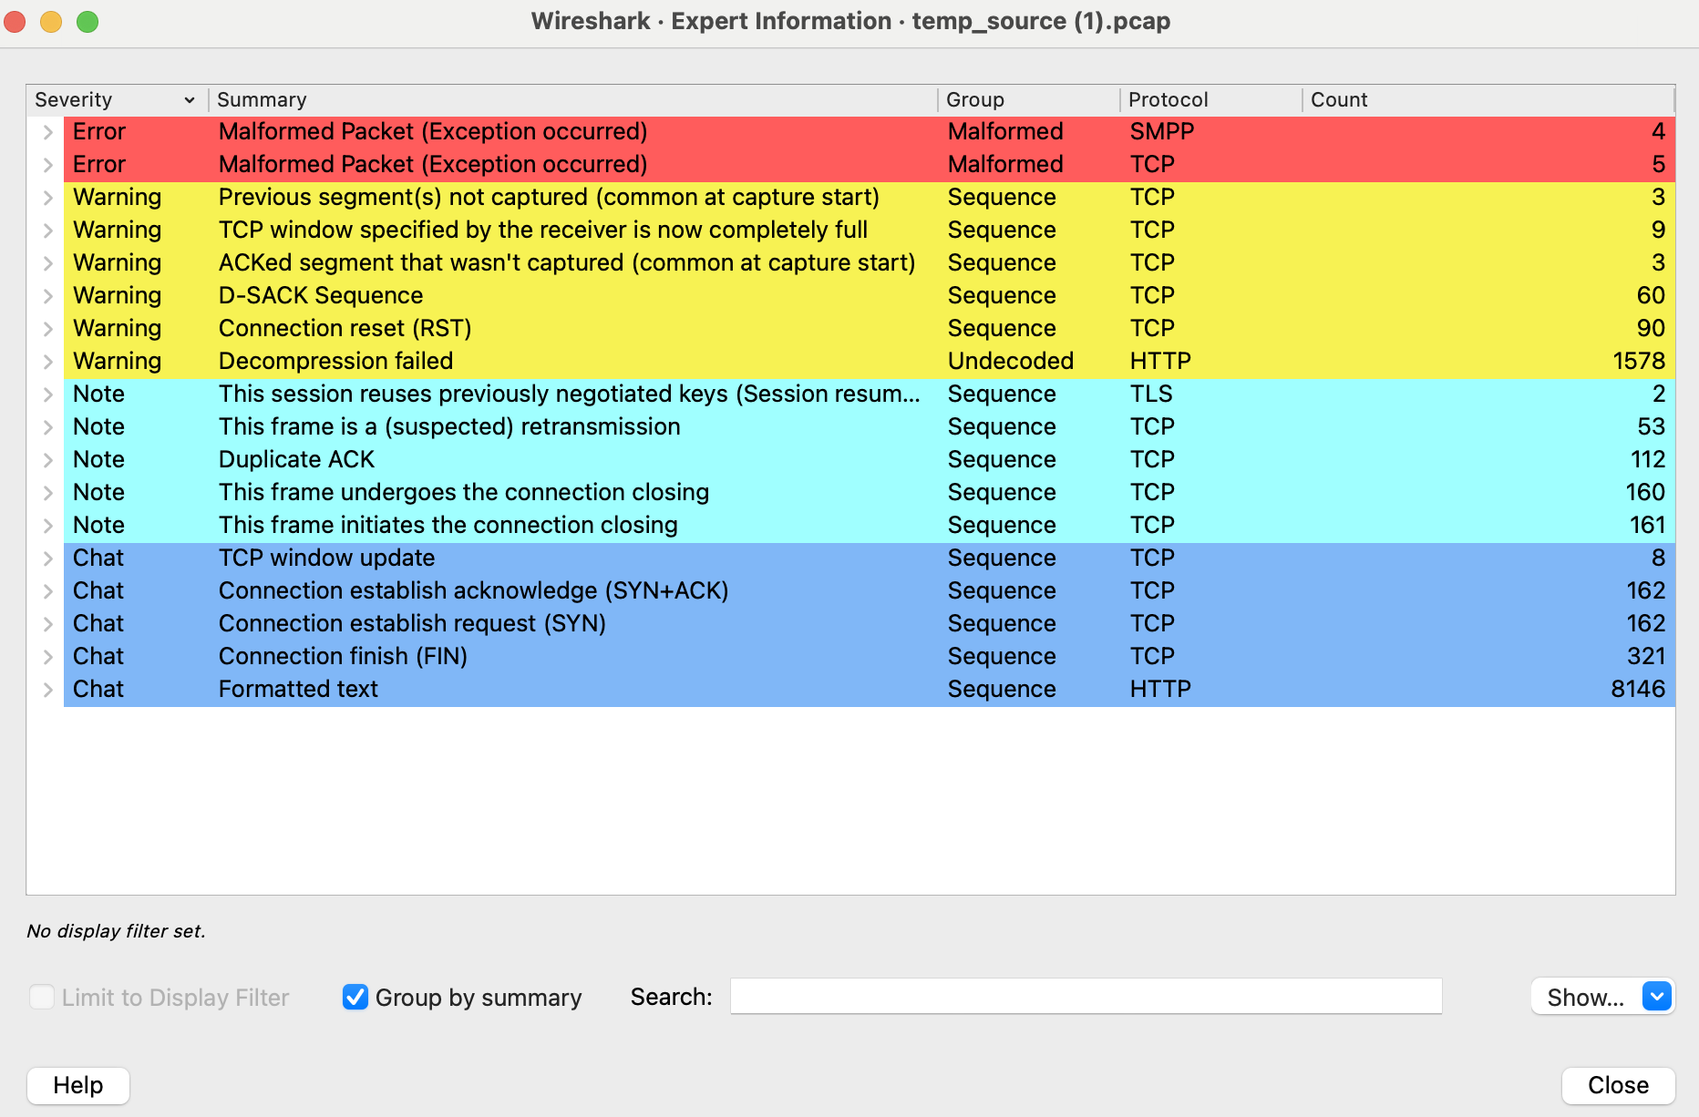1699x1117 pixels.
Task: Click the Help button
Action: [78, 1085]
